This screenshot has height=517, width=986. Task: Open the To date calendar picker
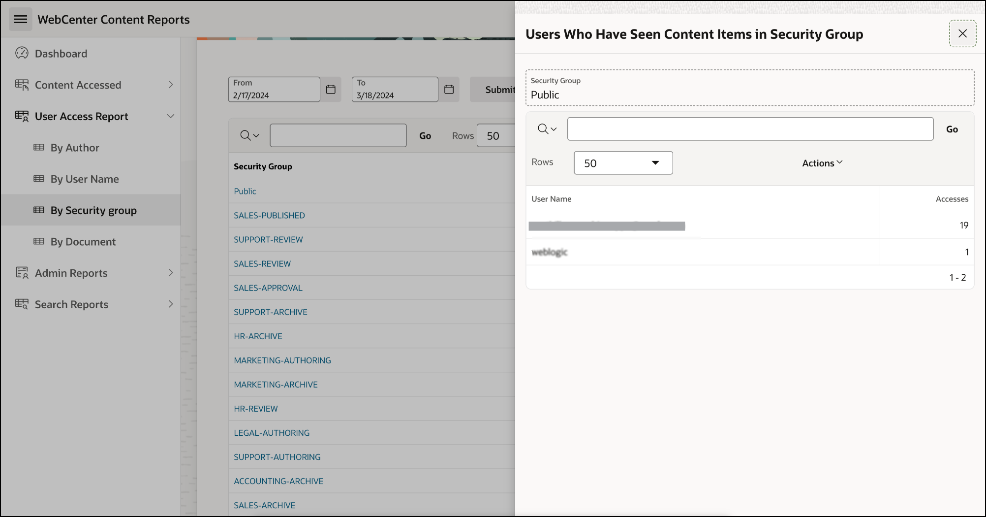449,90
